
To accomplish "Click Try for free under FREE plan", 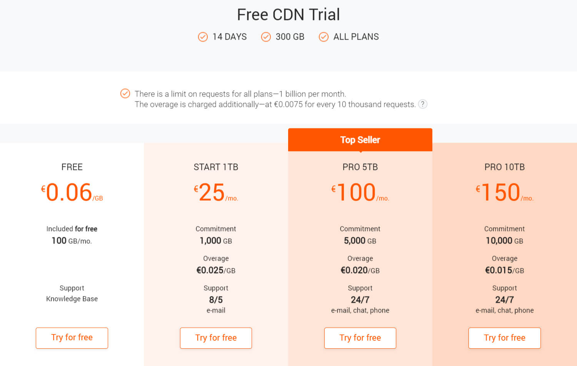I will tap(72, 338).
